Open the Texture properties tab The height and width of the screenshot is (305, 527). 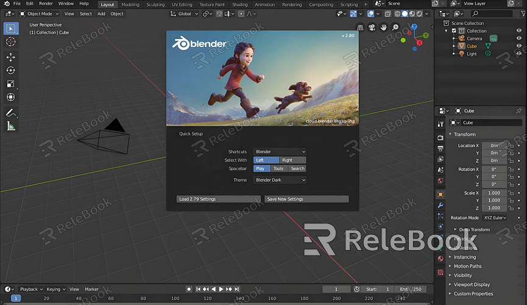tap(440, 272)
